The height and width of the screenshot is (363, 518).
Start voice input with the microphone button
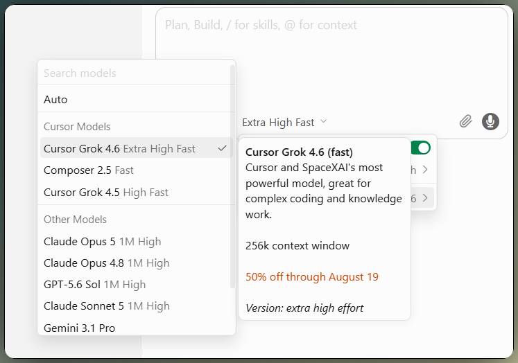490,121
